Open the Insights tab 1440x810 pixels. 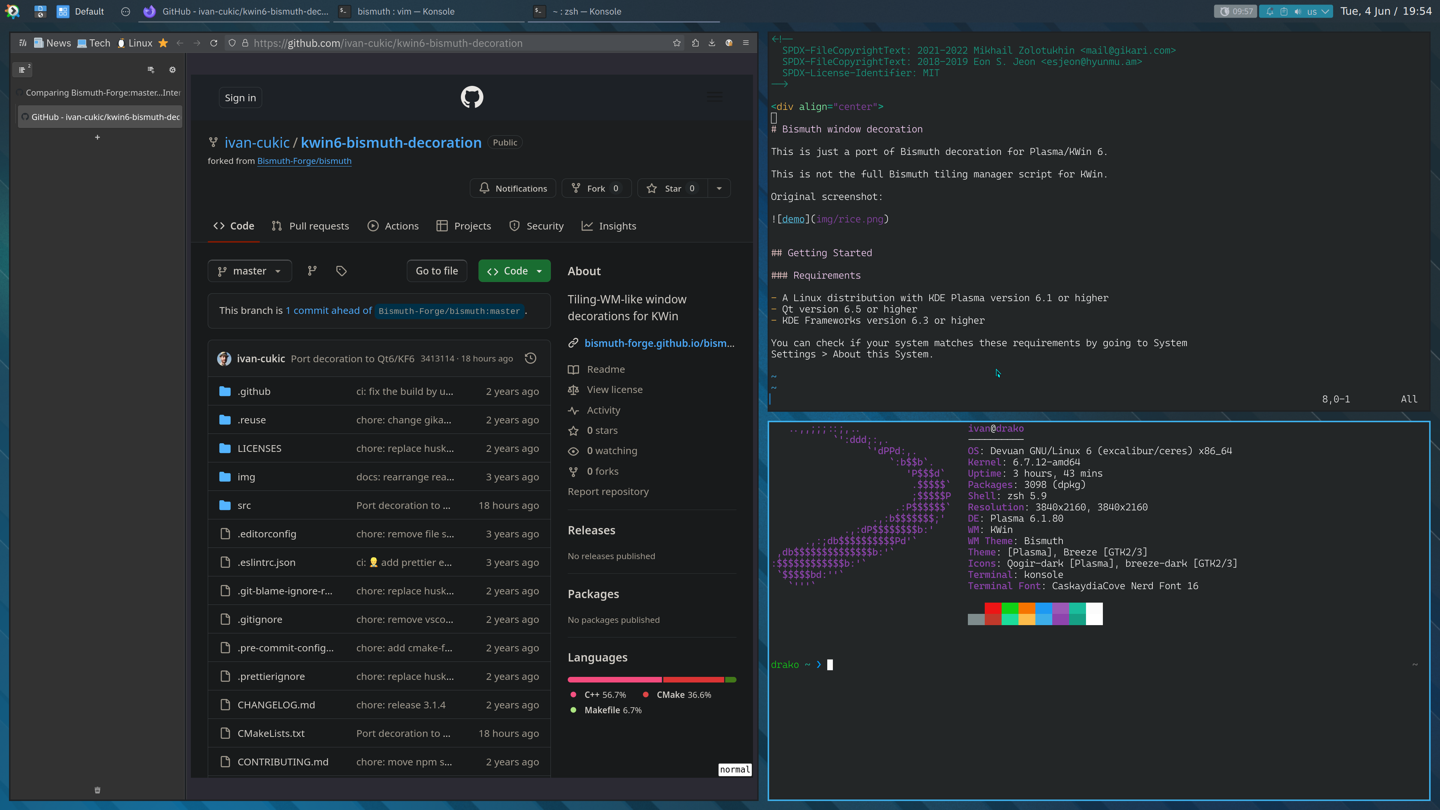(609, 226)
